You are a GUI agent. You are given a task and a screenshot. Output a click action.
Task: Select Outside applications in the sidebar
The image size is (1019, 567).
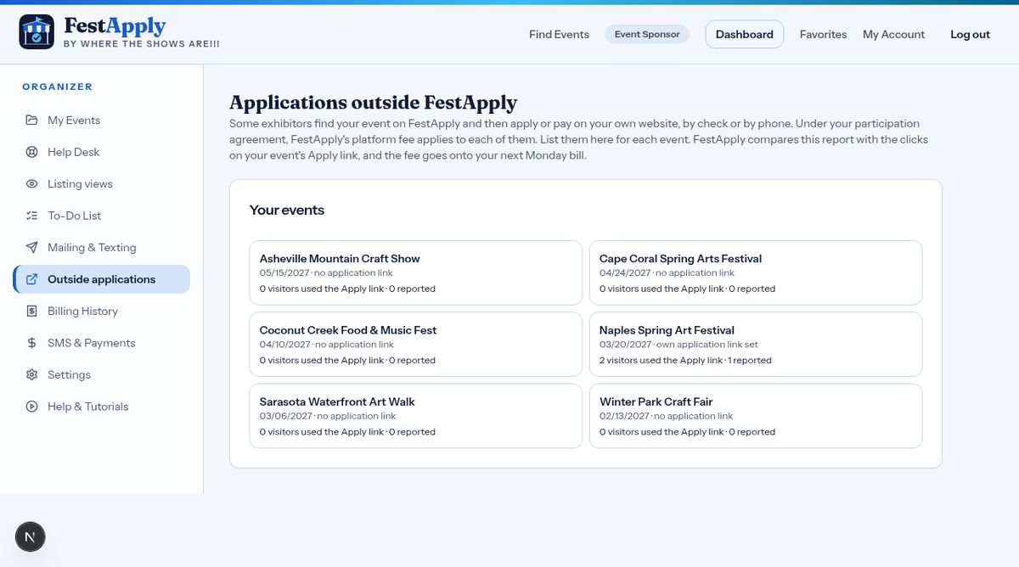101,279
